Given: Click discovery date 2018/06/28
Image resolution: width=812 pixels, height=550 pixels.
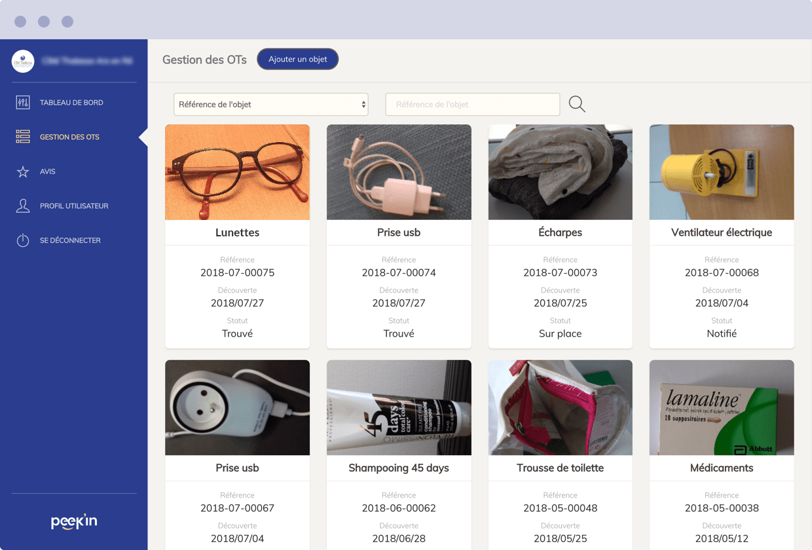Looking at the screenshot, I should click(x=399, y=539).
